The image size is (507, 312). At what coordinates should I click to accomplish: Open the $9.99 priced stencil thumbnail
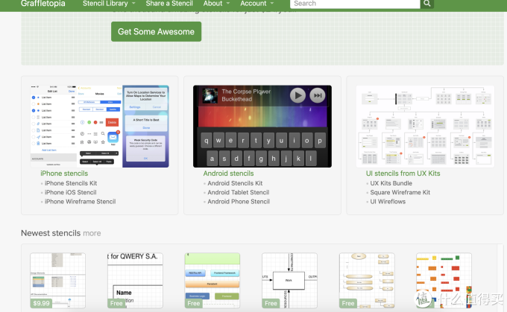pyautogui.click(x=57, y=281)
